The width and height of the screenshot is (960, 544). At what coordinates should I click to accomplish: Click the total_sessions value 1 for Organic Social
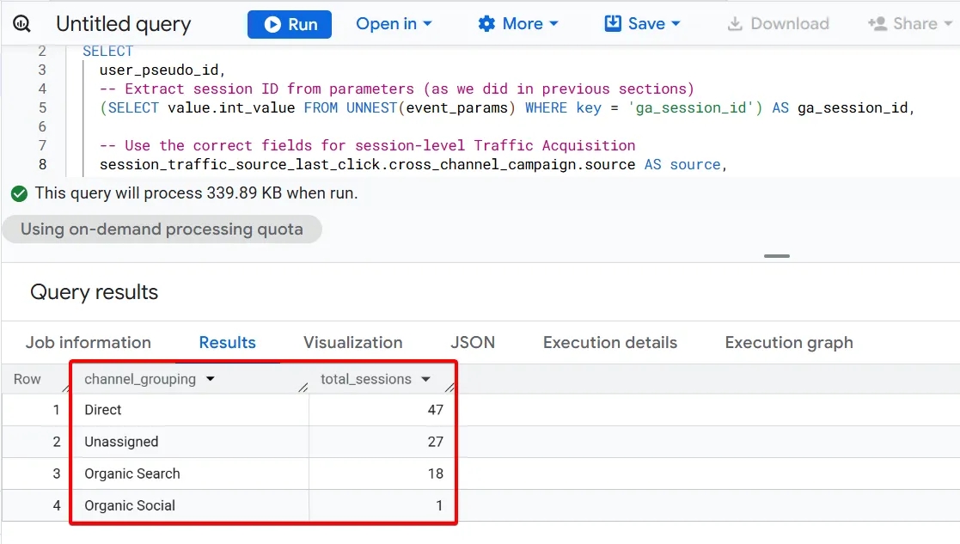(x=439, y=505)
